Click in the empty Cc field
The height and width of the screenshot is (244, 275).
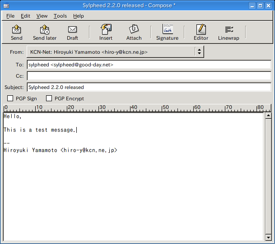(x=149, y=76)
